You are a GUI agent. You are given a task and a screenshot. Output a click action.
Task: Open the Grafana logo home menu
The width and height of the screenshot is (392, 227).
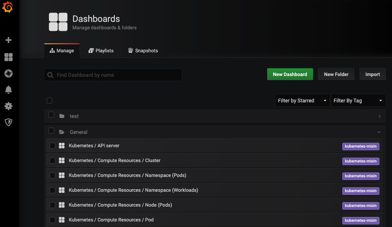(x=8, y=7)
